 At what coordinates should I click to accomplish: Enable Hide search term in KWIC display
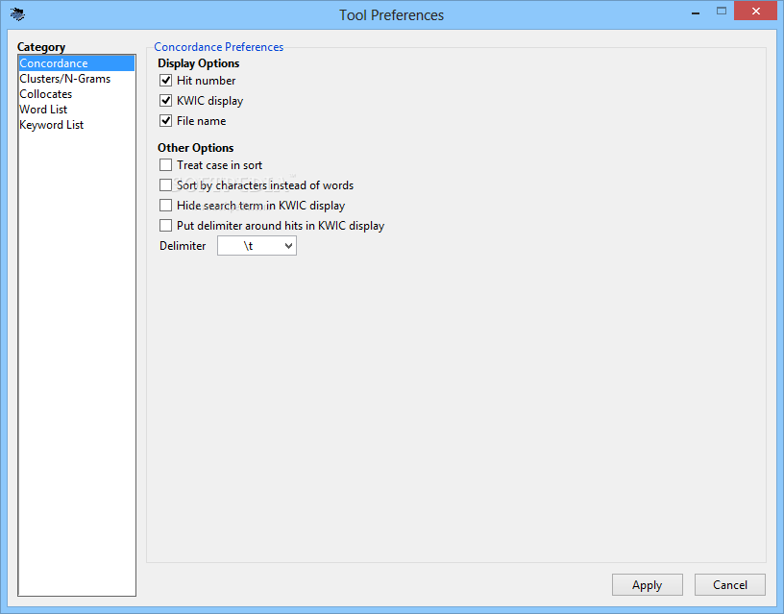coord(165,206)
